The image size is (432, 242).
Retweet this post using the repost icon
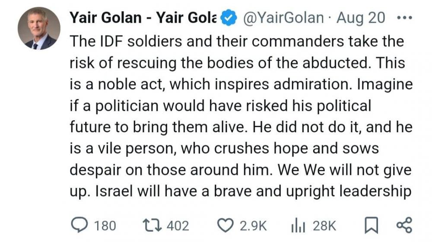click(x=151, y=225)
